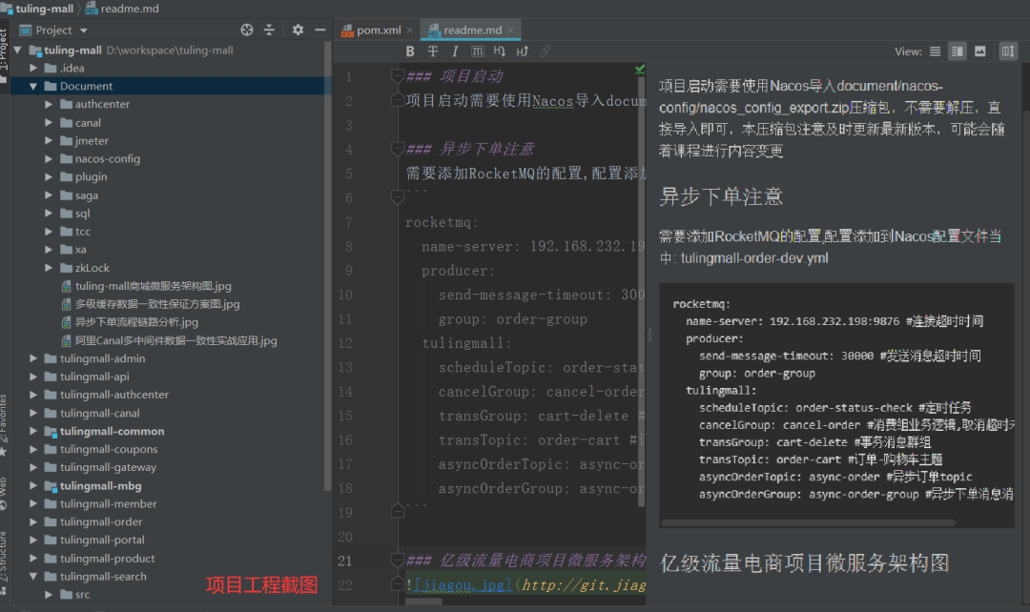Close the pom.xml tab
This screenshot has width=1030, height=612.
click(x=410, y=31)
